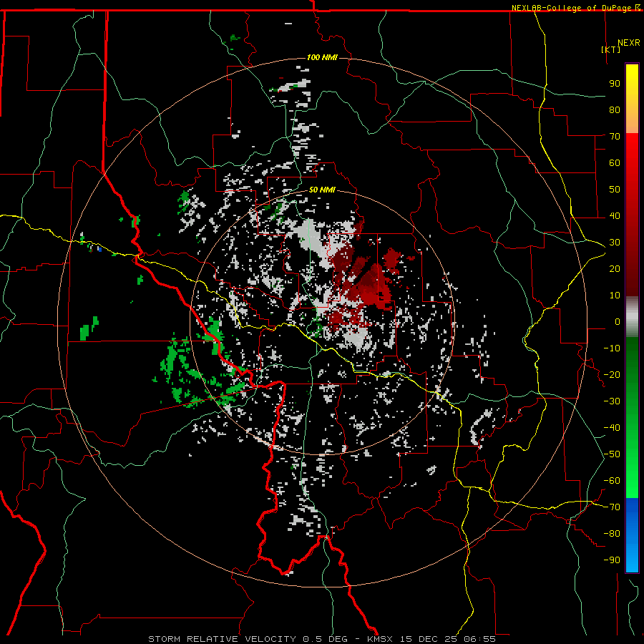Click the '[KT]' units label
The width and height of the screenshot is (644, 644).
pyautogui.click(x=611, y=49)
